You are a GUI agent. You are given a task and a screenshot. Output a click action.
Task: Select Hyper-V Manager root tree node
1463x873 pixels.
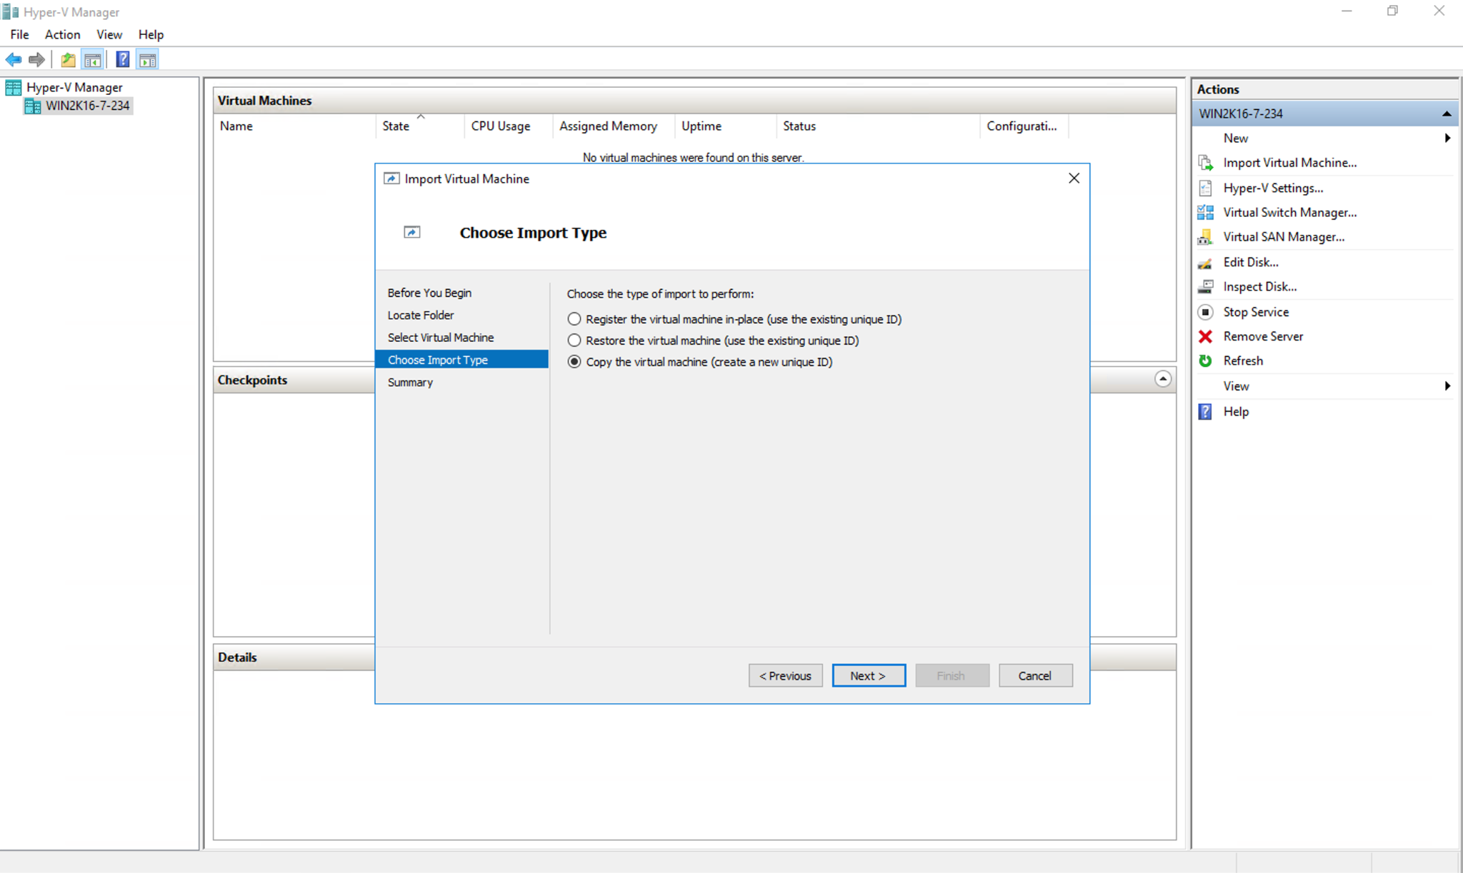pos(74,88)
